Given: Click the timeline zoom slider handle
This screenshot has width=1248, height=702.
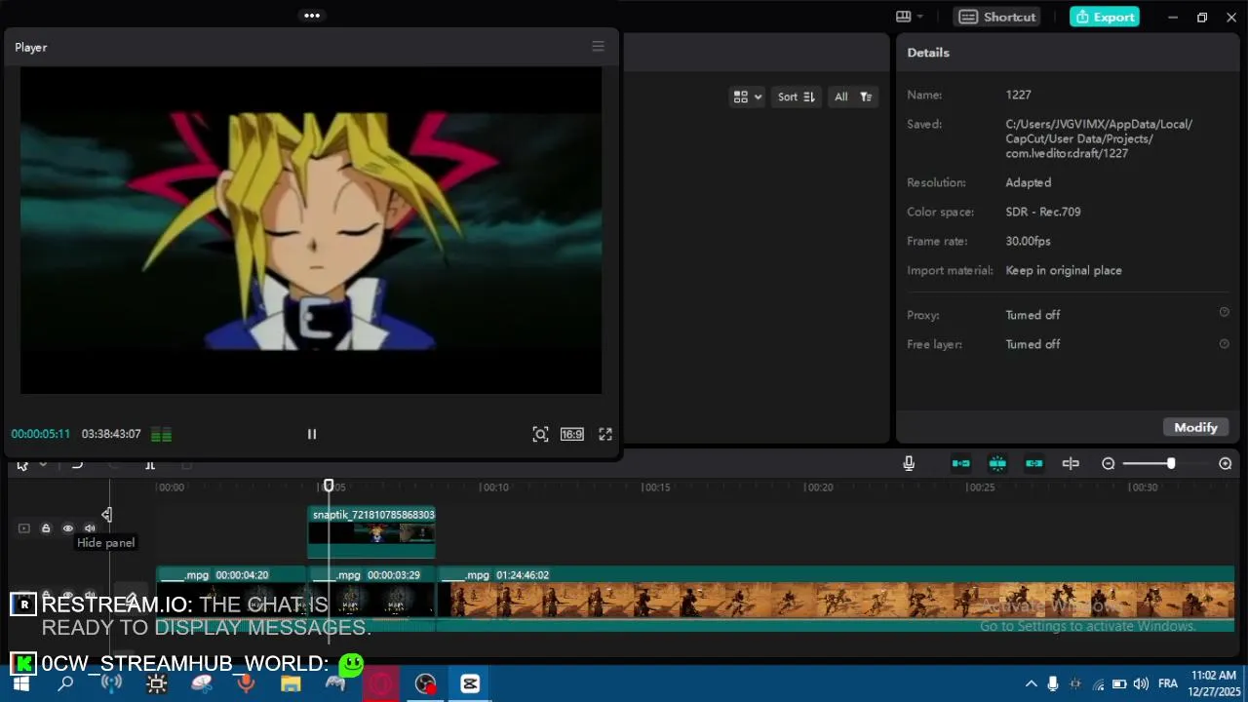Looking at the screenshot, I should [x=1170, y=463].
